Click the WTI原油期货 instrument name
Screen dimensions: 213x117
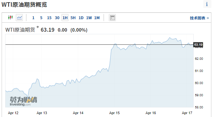point(20,30)
